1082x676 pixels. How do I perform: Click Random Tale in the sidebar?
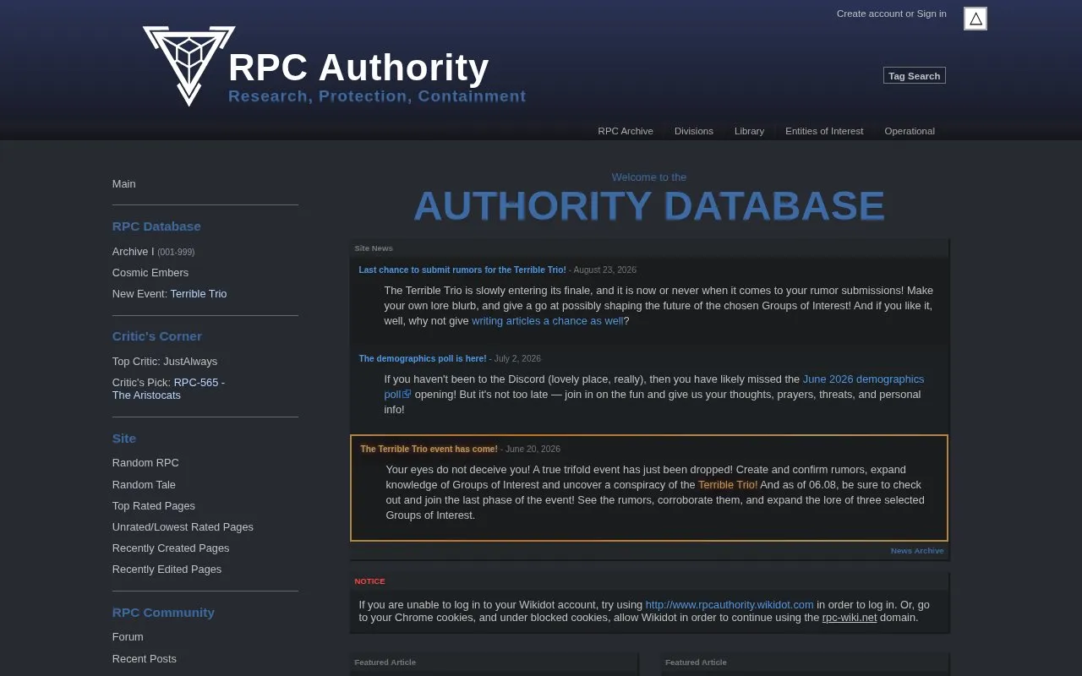tap(144, 484)
